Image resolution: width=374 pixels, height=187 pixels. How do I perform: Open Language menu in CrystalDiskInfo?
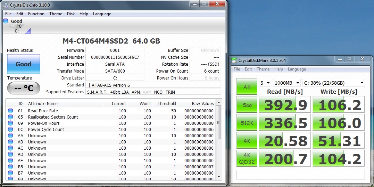click(x=102, y=14)
